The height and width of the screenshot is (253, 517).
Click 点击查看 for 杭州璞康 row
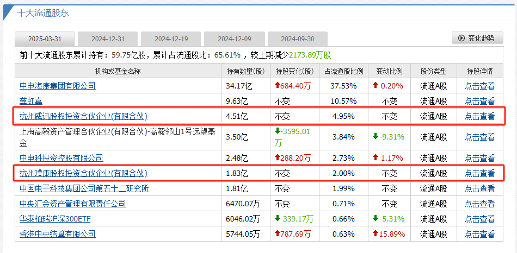480,173
